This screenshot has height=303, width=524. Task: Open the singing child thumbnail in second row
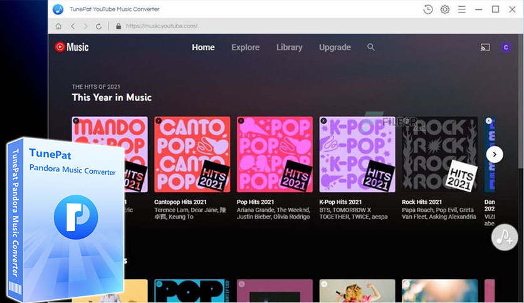[x=357, y=291]
